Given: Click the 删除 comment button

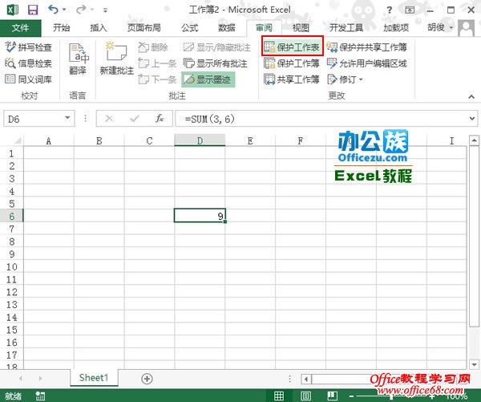Looking at the screenshot, I should coord(153,47).
